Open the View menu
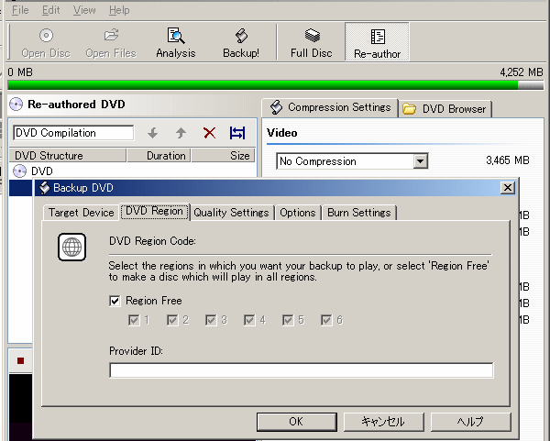 click(84, 10)
